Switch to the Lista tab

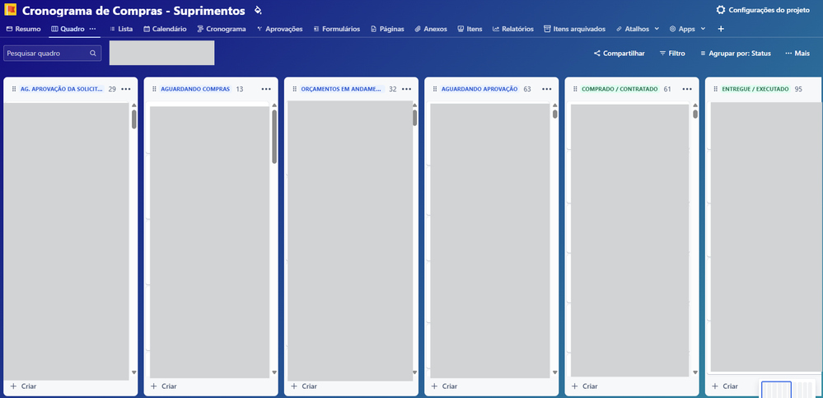tap(121, 29)
